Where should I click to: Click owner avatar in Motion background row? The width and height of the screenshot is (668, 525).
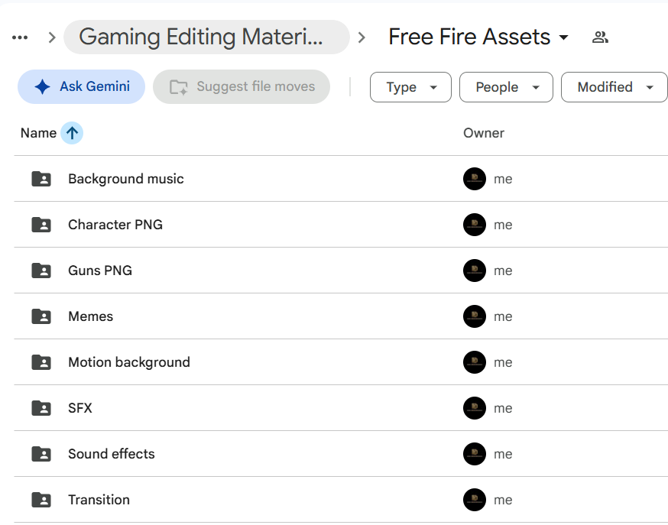click(475, 362)
